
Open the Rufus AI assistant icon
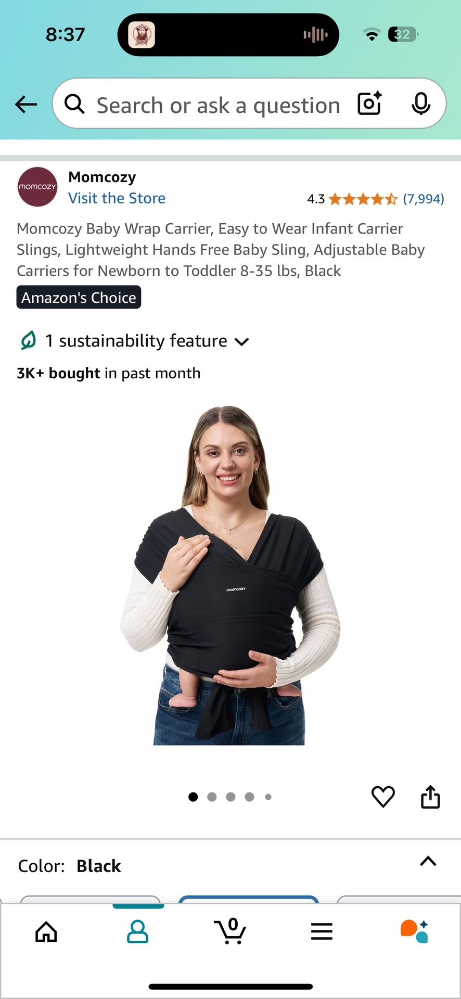tap(414, 931)
